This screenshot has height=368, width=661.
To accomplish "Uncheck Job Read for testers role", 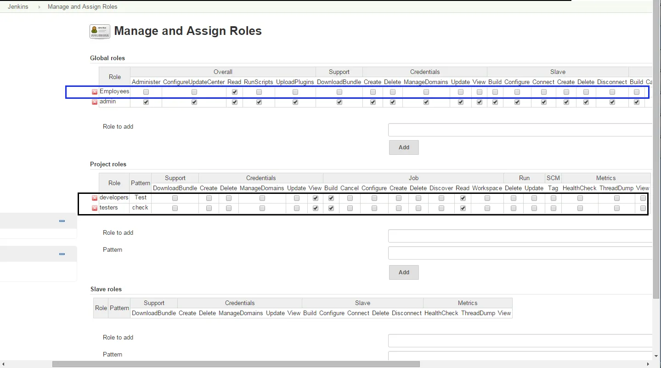I will point(463,208).
